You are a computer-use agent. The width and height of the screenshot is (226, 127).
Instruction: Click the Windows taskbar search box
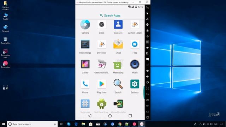[x=32, y=124]
